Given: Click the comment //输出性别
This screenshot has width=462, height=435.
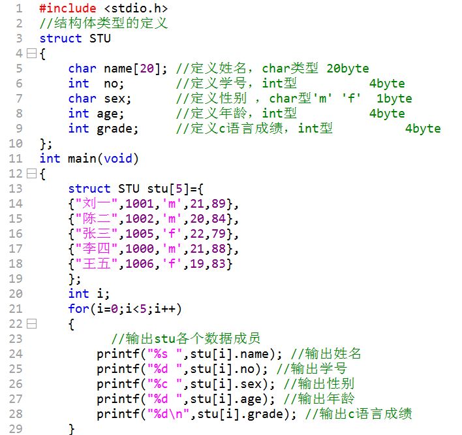Looking at the screenshot, I should [x=319, y=383].
